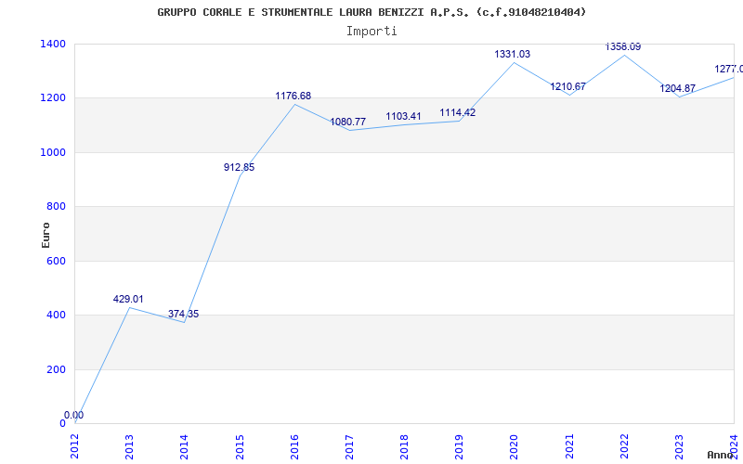
Task: Click the 2020 x-axis tick label
Action: click(x=515, y=447)
